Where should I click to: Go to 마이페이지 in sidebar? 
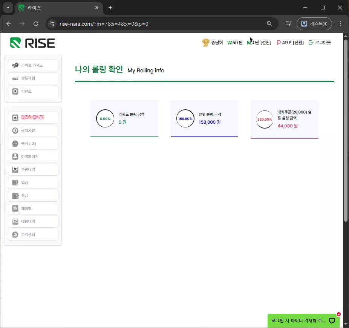point(33,156)
